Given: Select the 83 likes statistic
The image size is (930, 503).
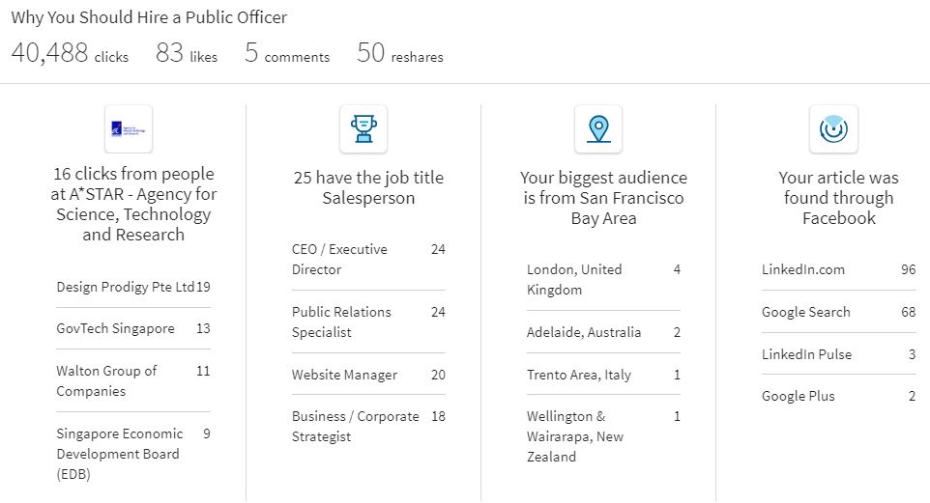Looking at the screenshot, I should tap(187, 53).
